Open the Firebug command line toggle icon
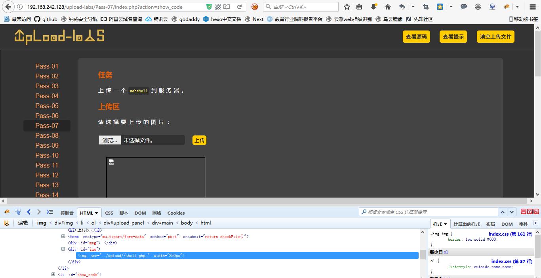541x278 pixels. click(x=50, y=212)
